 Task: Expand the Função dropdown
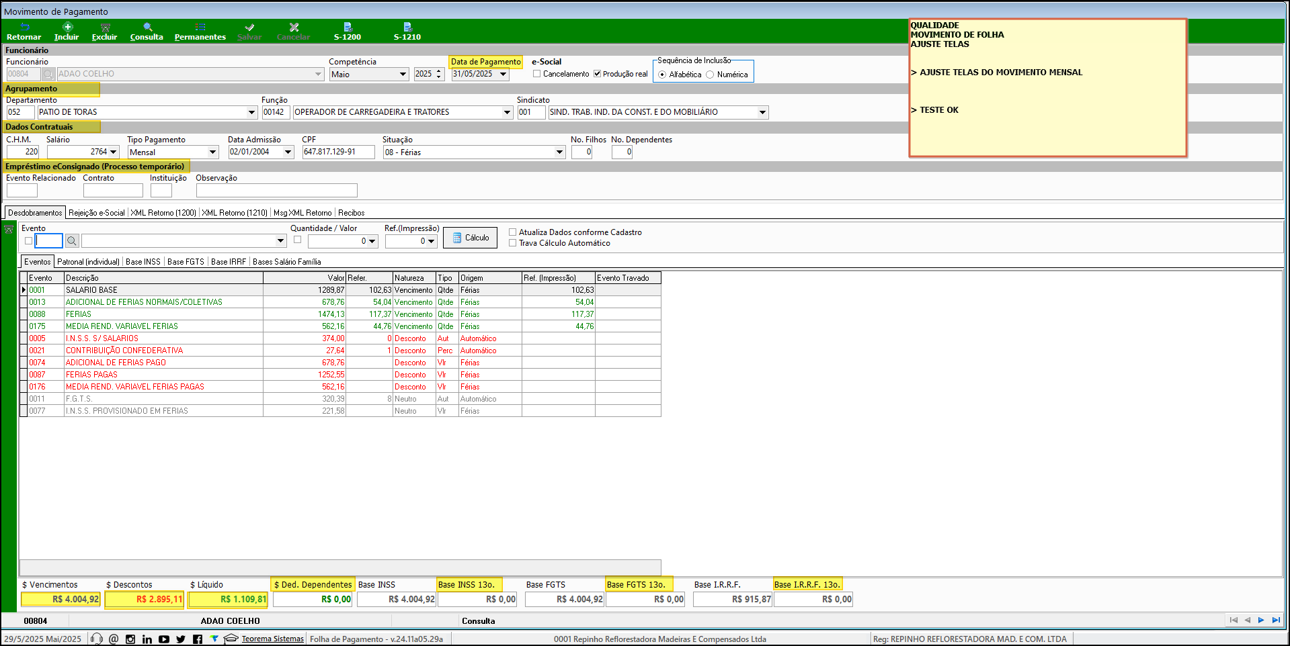(508, 112)
